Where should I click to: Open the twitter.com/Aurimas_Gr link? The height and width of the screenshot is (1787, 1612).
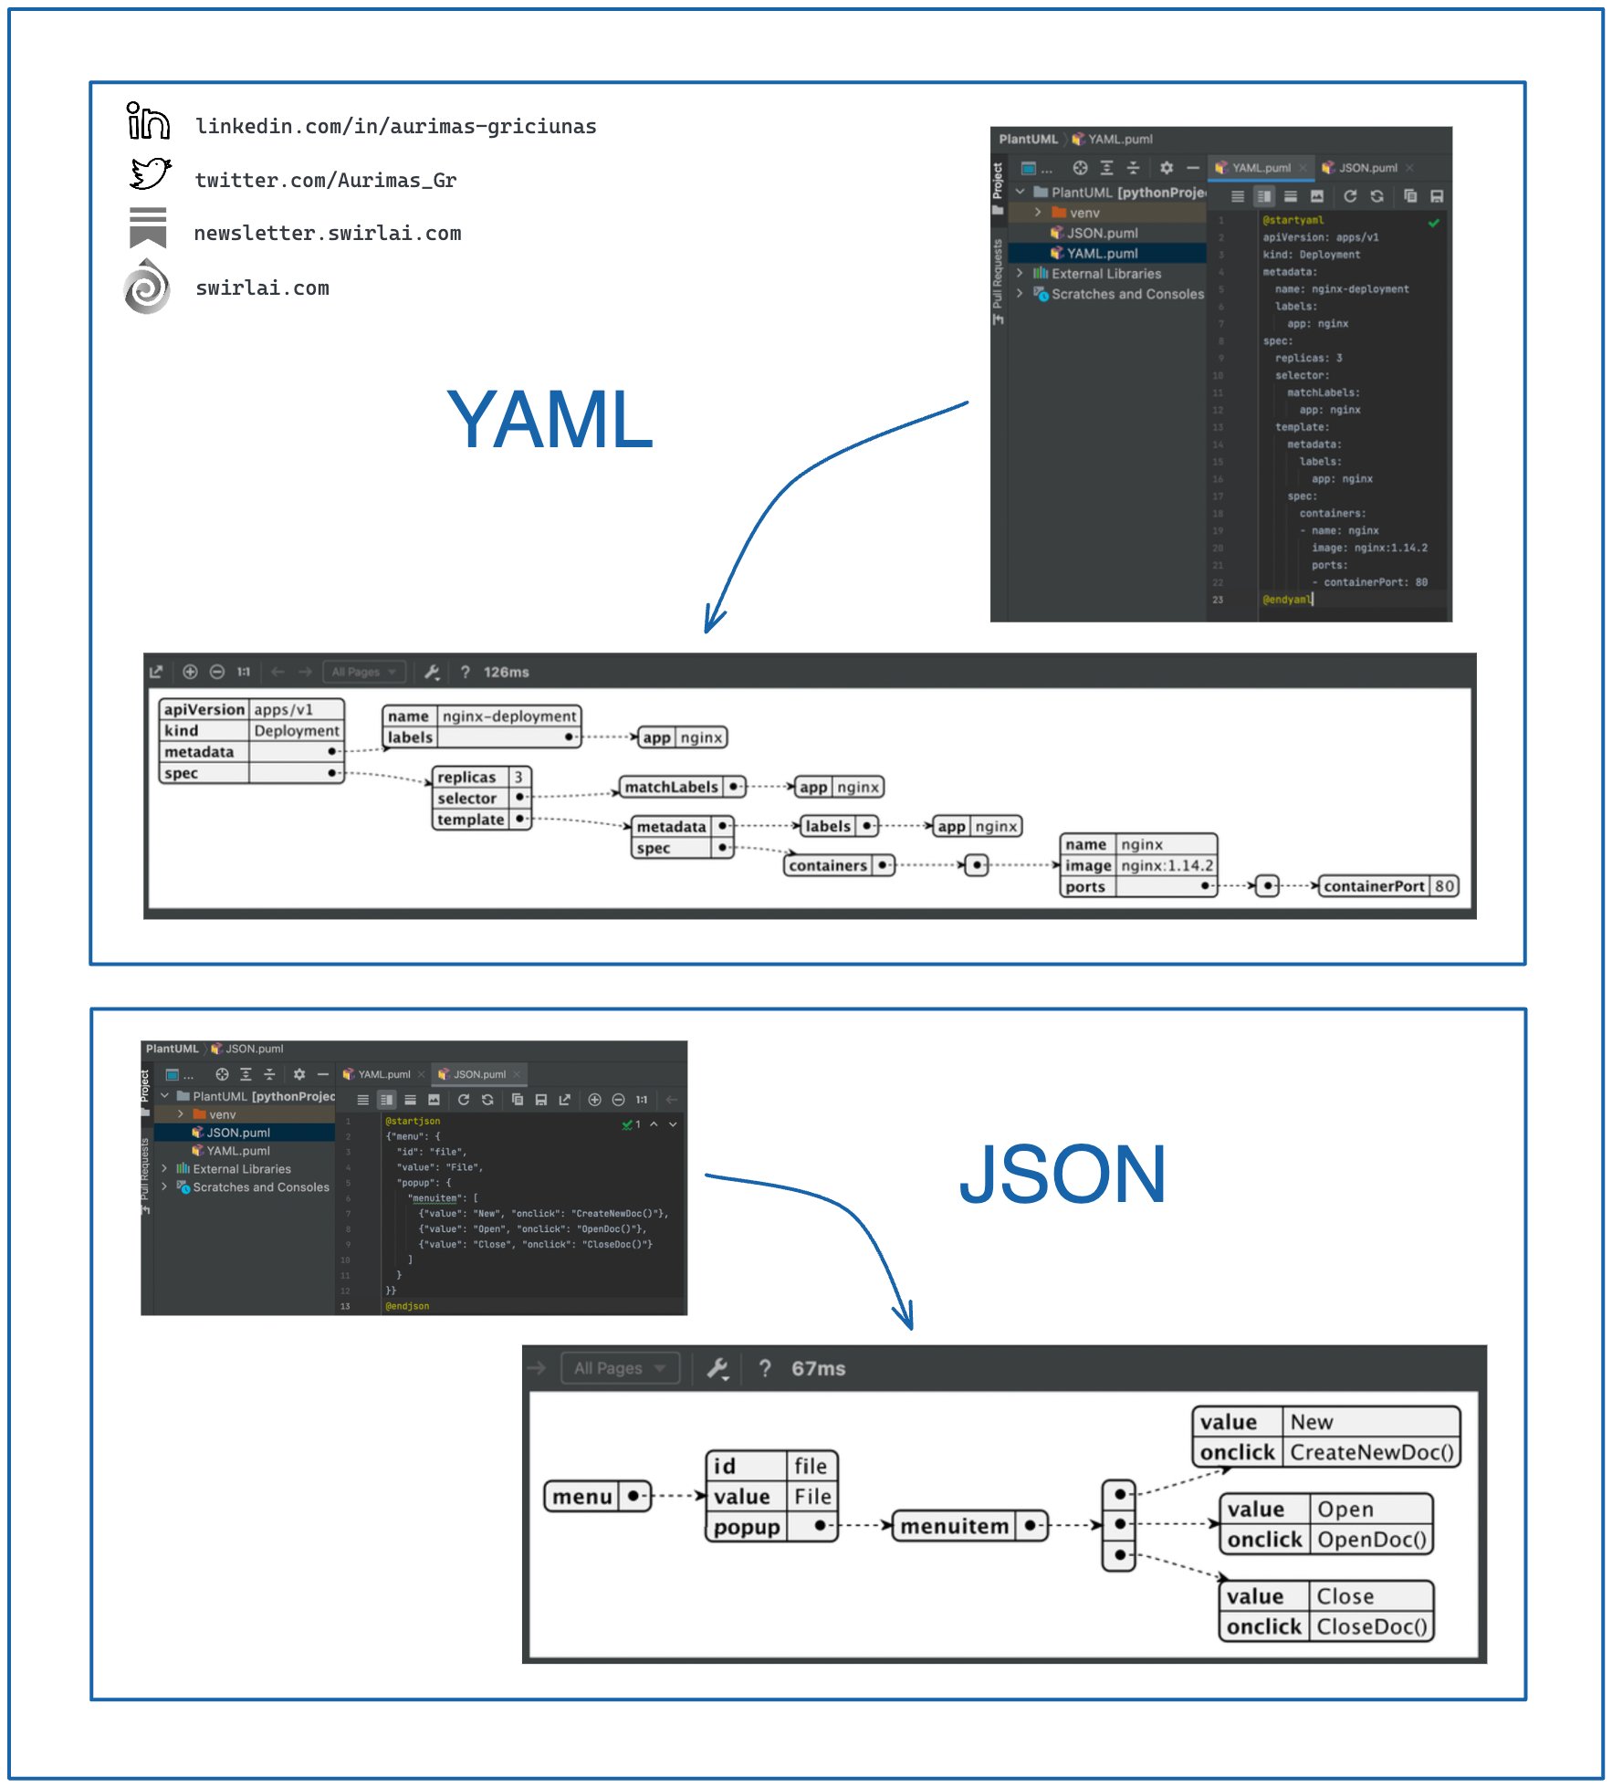(x=326, y=180)
